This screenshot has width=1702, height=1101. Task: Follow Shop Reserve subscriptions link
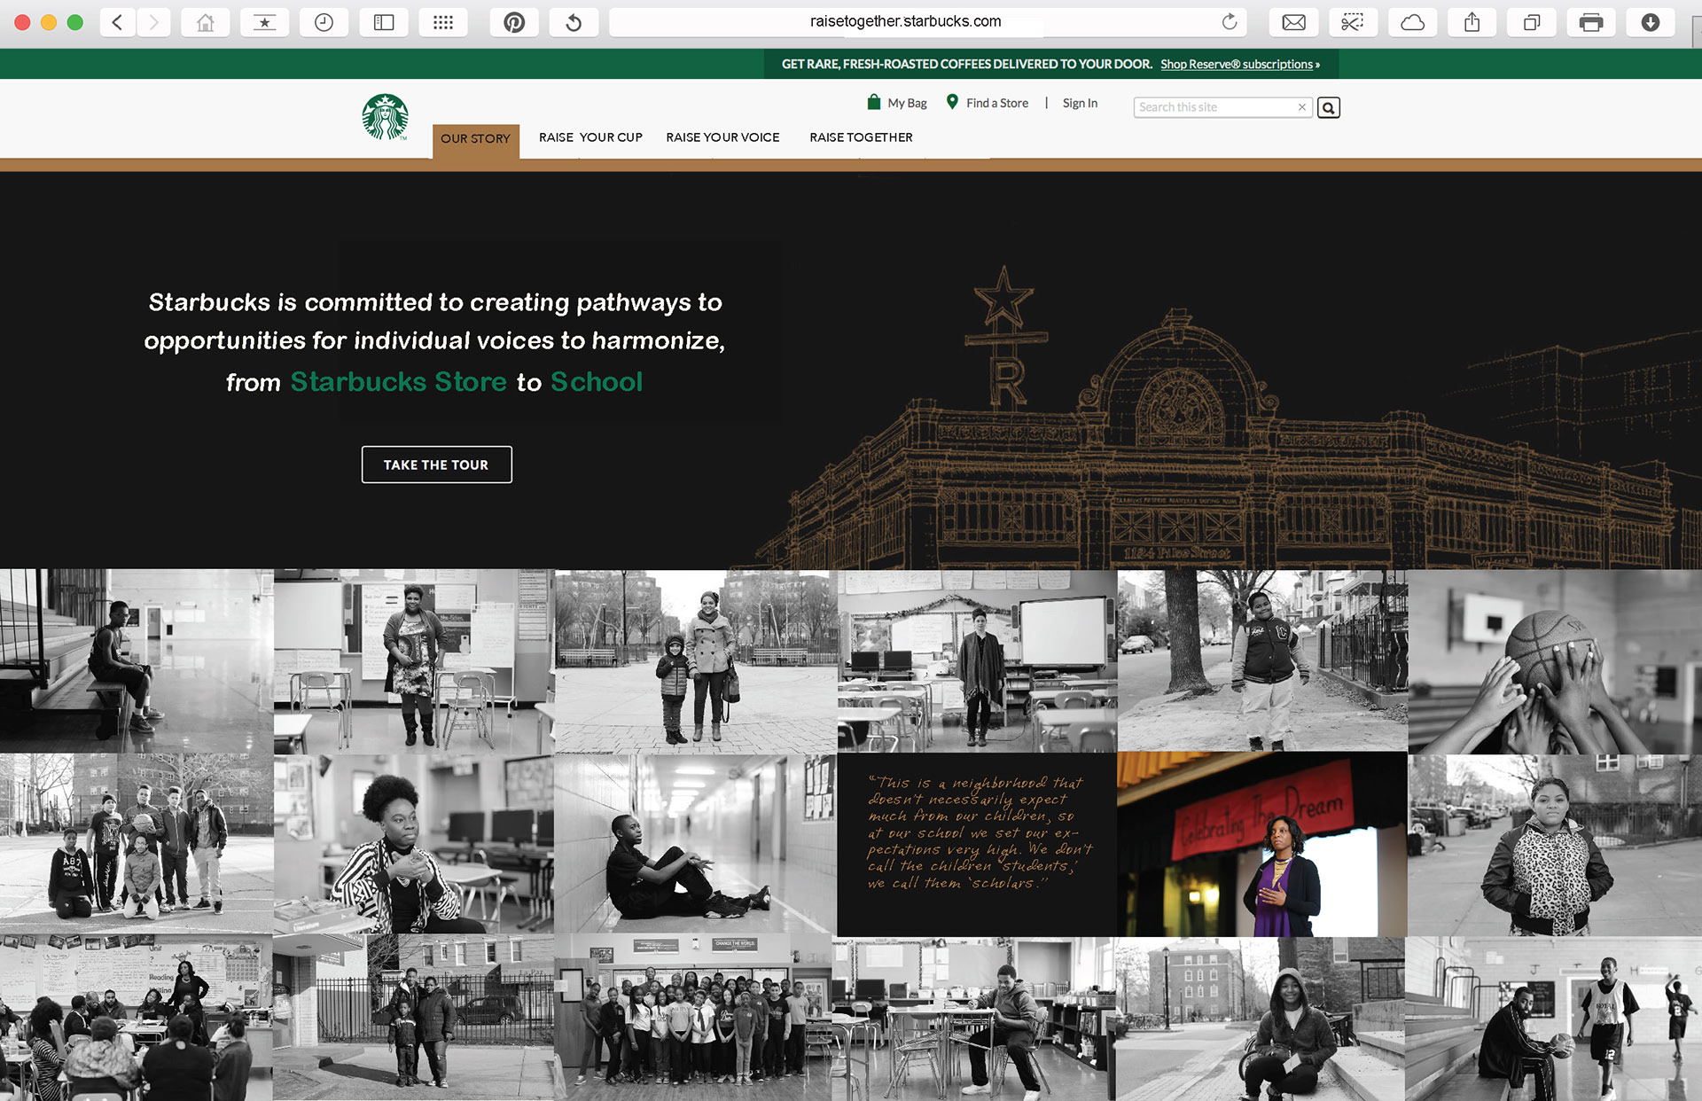pos(1240,64)
